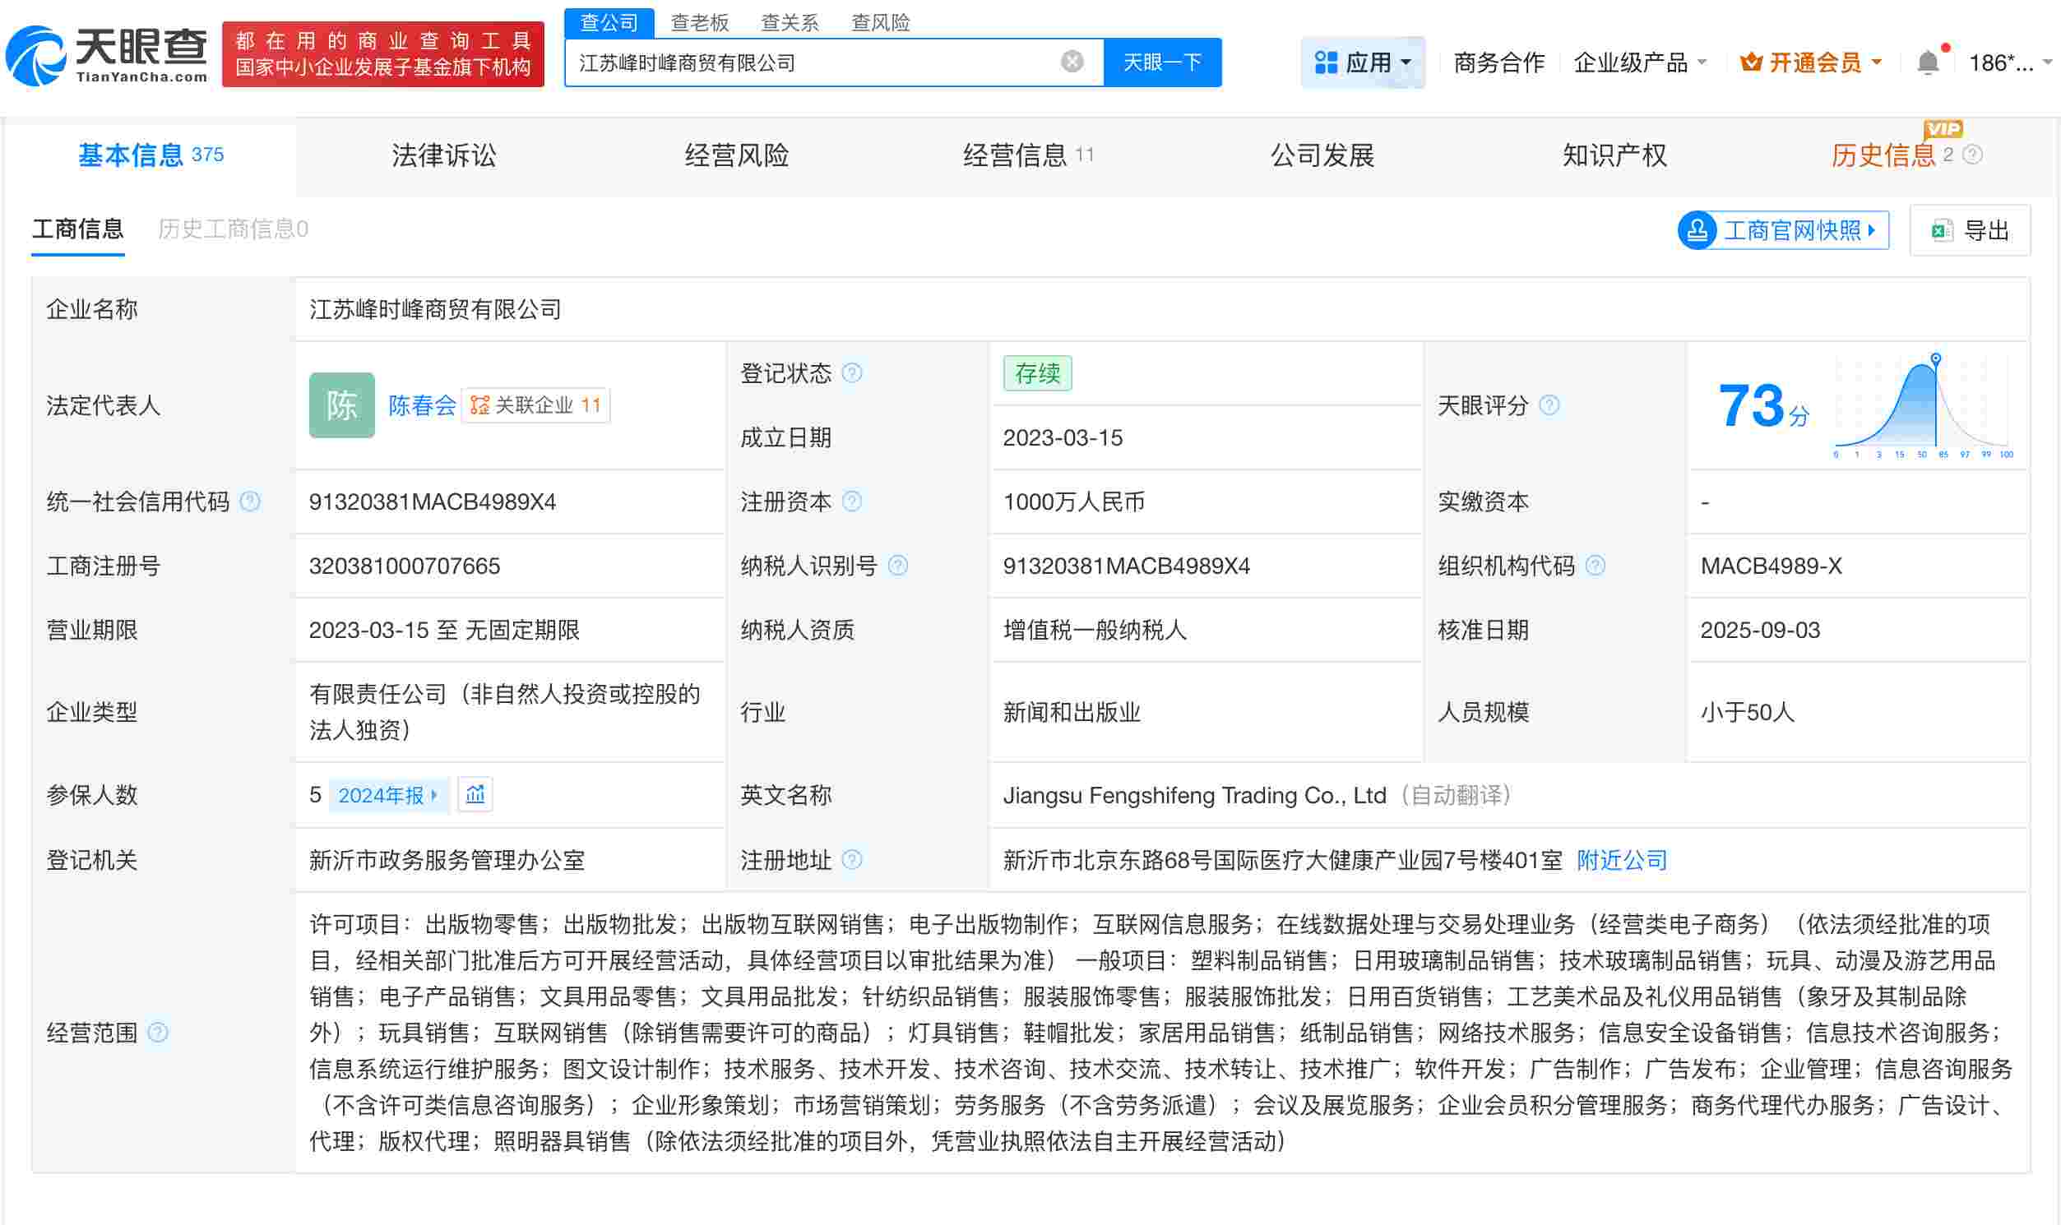The height and width of the screenshot is (1225, 2061).
Task: Select the 查老板 search tab
Action: tap(698, 21)
